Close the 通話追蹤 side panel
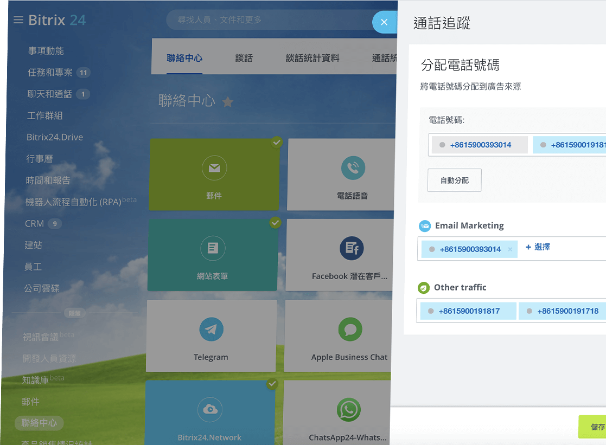606x445 pixels. coord(384,22)
